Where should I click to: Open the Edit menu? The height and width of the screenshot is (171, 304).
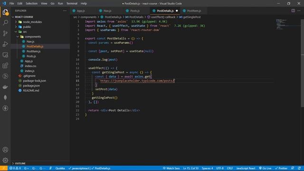(19, 3)
